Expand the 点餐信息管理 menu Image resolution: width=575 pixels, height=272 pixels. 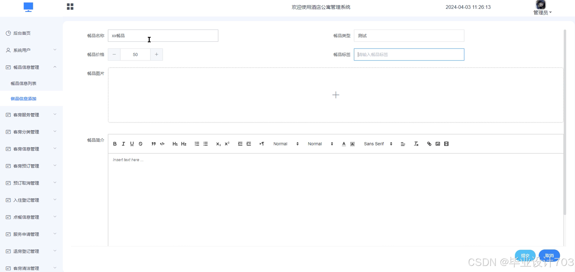point(31,217)
